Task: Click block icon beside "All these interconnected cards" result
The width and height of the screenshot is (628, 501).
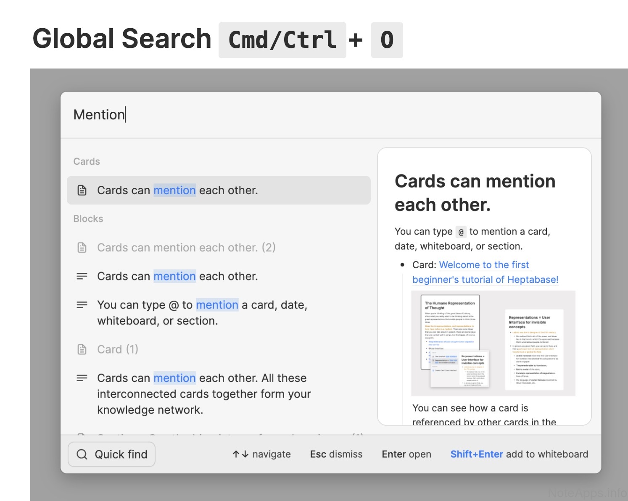Action: [82, 378]
